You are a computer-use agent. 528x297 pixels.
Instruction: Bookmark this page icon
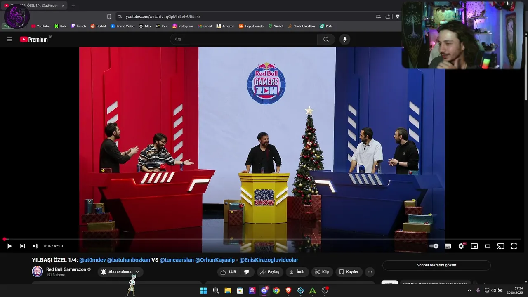[x=109, y=16]
